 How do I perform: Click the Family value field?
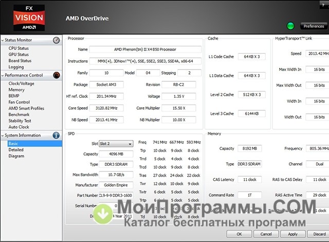(x=106, y=73)
